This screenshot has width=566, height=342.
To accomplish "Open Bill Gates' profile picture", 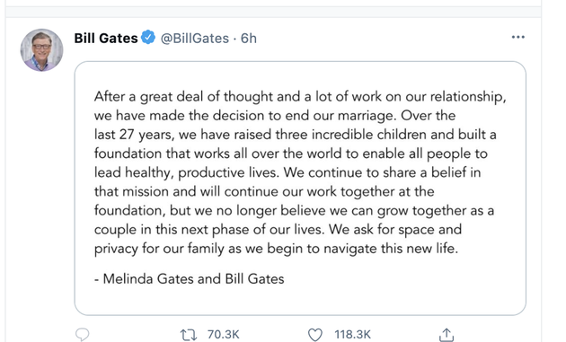I will click(x=41, y=49).
